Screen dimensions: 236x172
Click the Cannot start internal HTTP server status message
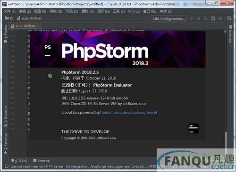[87, 166]
